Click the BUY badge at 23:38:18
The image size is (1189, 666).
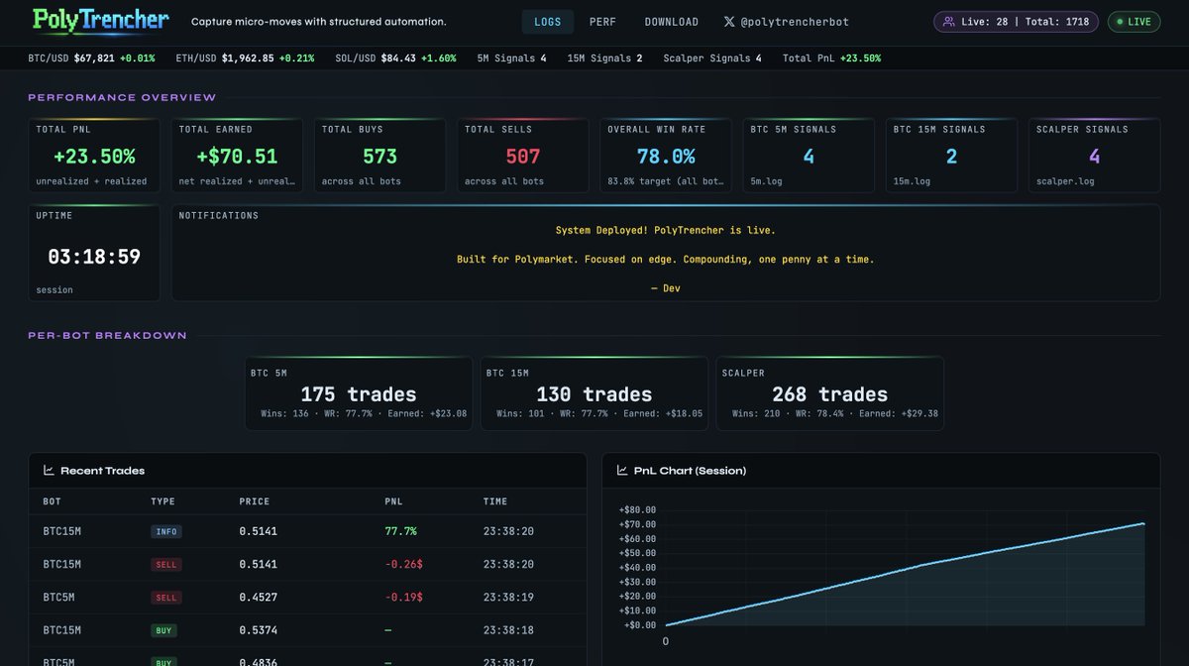[164, 630]
